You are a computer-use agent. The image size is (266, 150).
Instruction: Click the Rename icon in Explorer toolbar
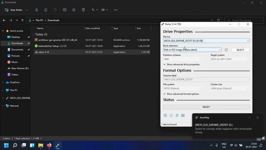tap(65, 10)
